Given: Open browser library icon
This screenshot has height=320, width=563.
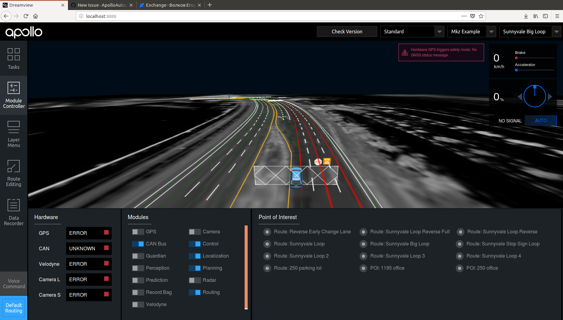Looking at the screenshot, I should [536, 16].
